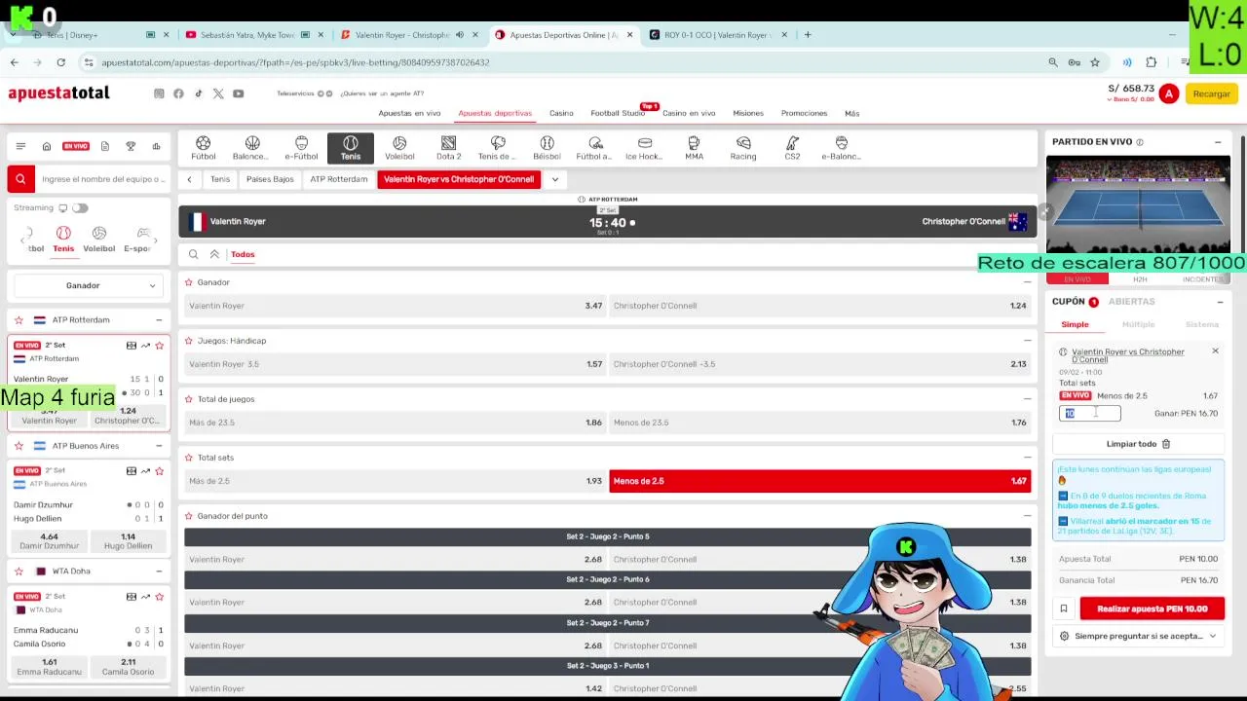Collapse all markets with double-chevron icon
Screen dimensions: 1247x701
(214, 254)
